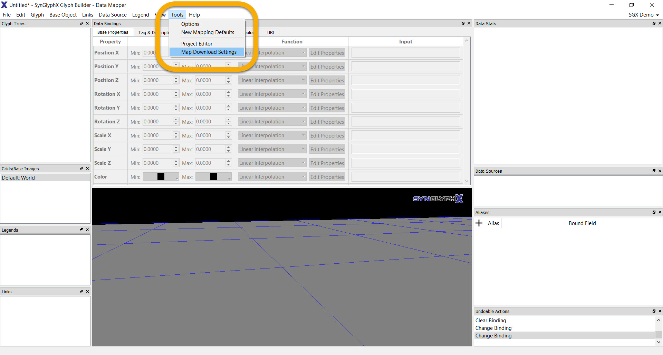Close the Undoable Actions panel
This screenshot has height=355, width=663.
[x=660, y=311]
